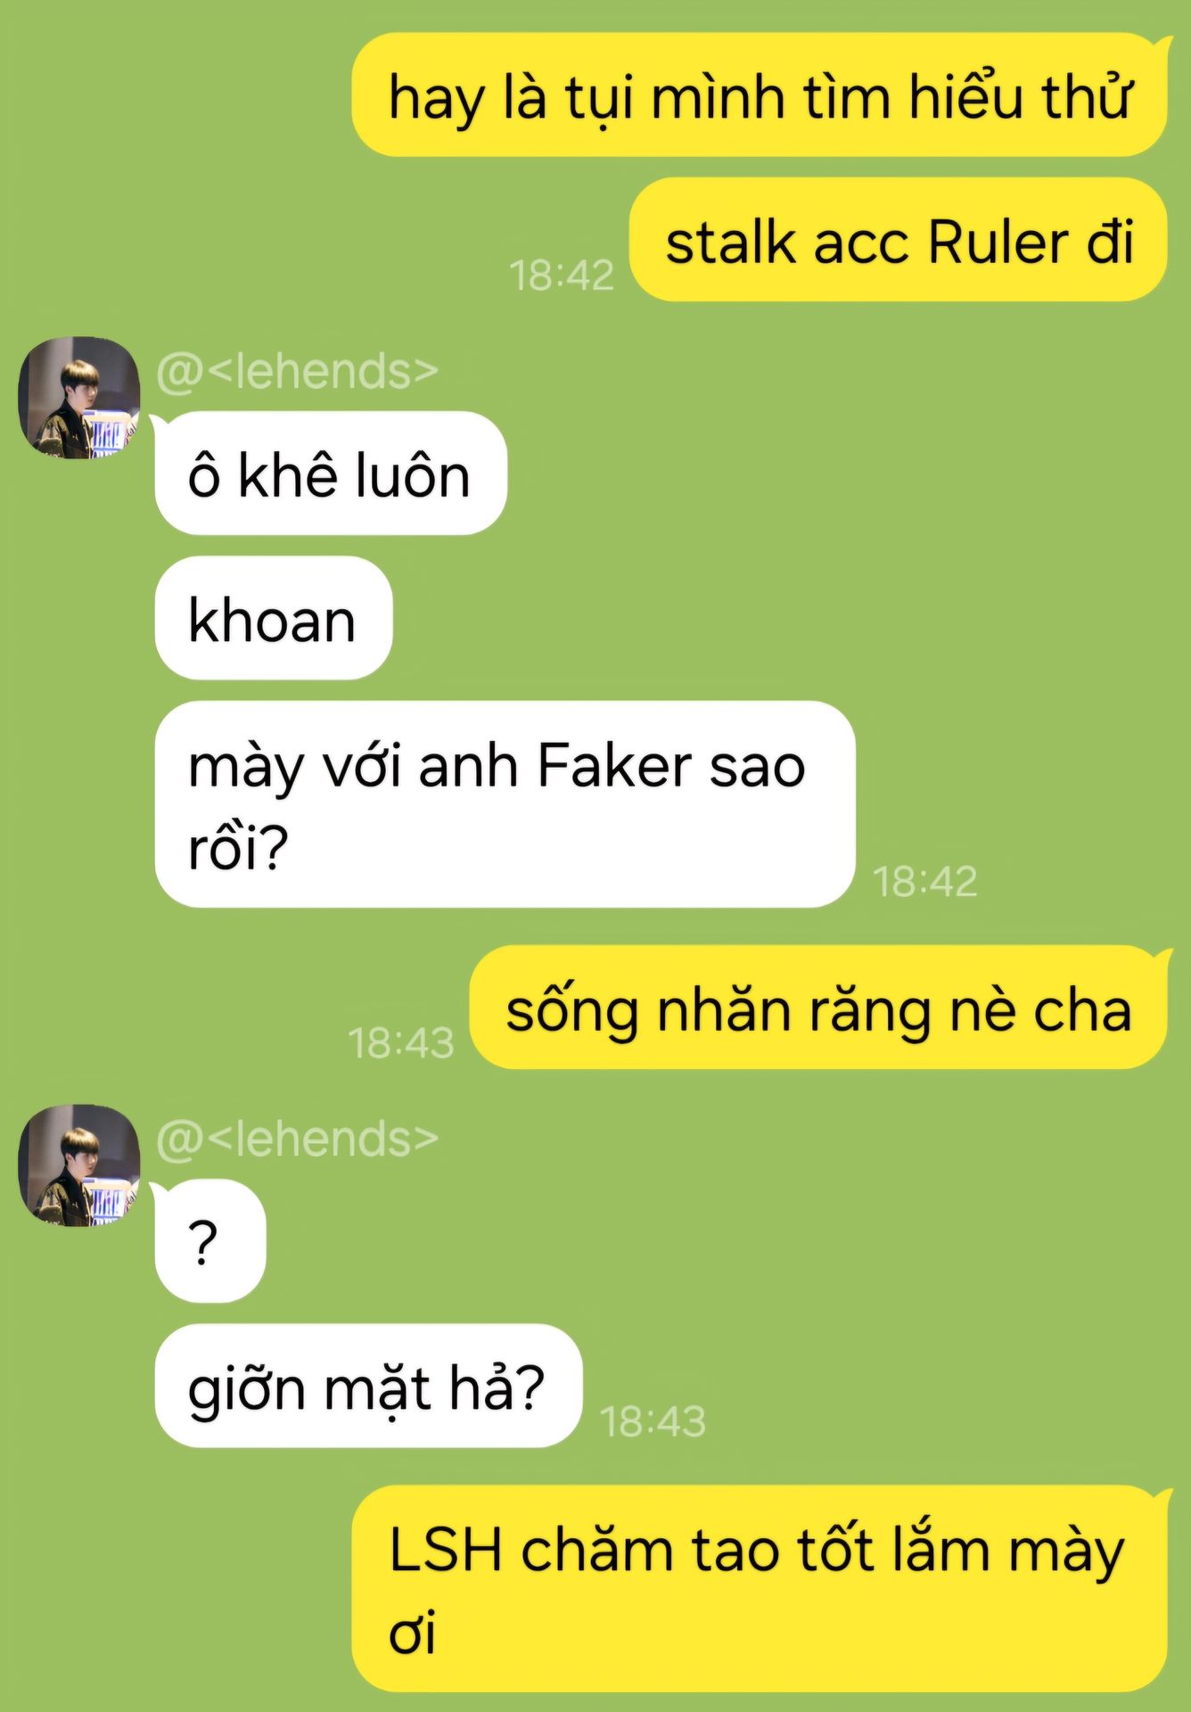Screen dimensions: 1191x1712
Task: Tap the lehends avatar beside 'ô khê luôn'
Action: pos(79,398)
